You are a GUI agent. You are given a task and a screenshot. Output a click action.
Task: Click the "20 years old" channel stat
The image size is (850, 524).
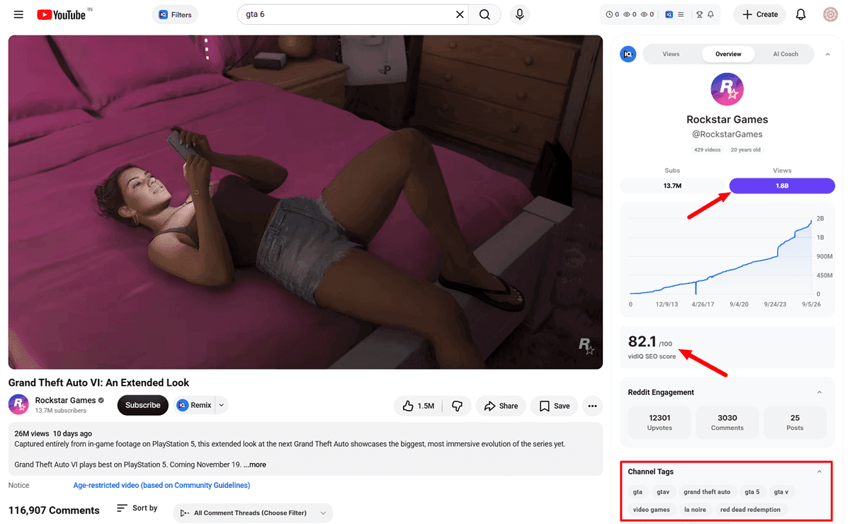tap(745, 150)
